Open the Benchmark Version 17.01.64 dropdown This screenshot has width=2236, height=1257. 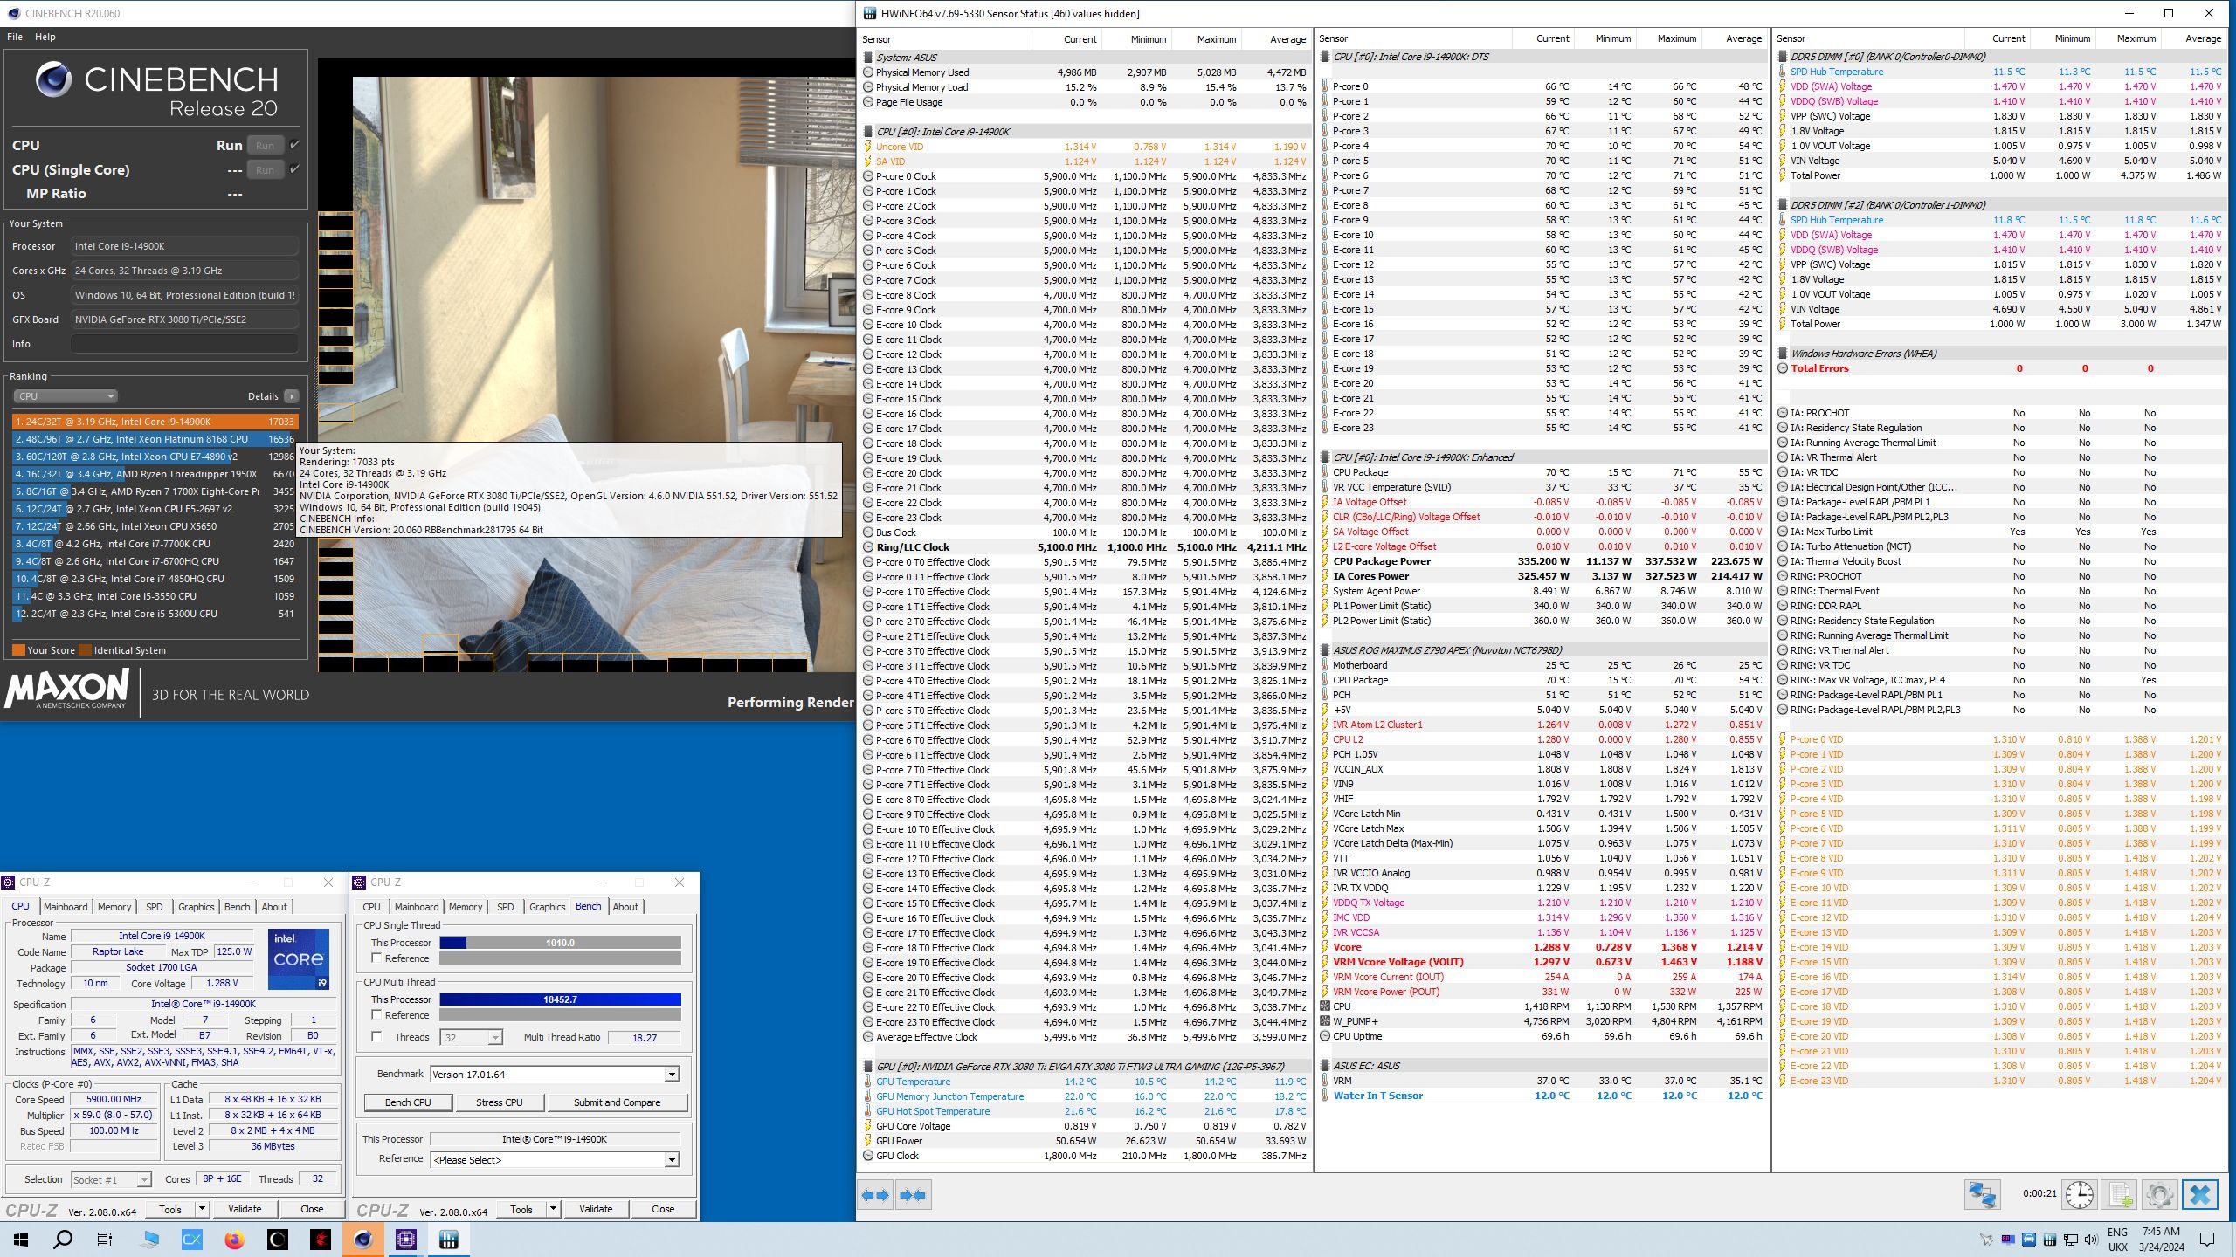point(671,1075)
